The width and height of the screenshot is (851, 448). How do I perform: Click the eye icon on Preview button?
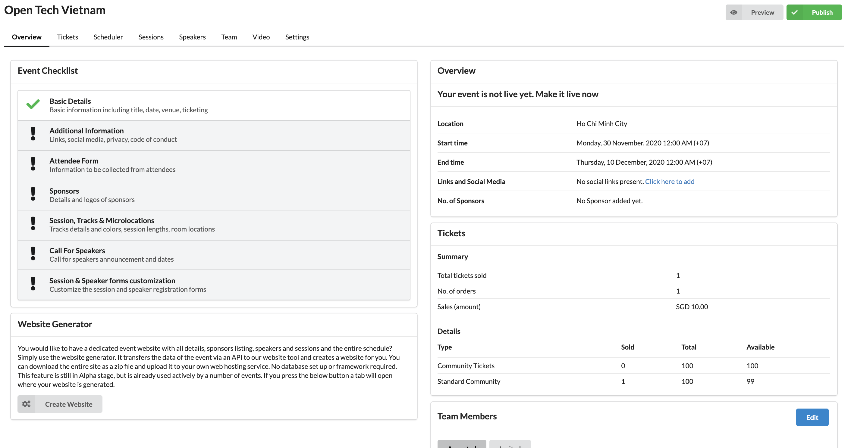coord(733,12)
